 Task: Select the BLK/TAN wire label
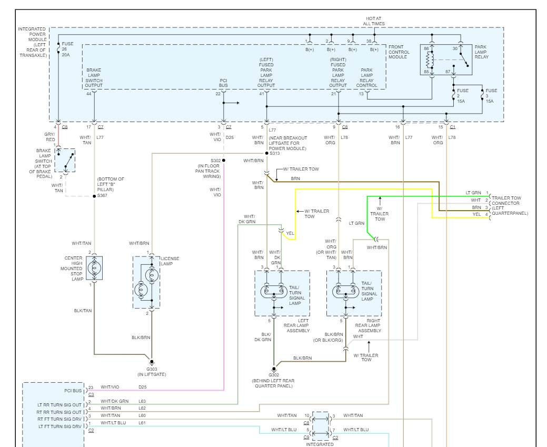tap(83, 311)
